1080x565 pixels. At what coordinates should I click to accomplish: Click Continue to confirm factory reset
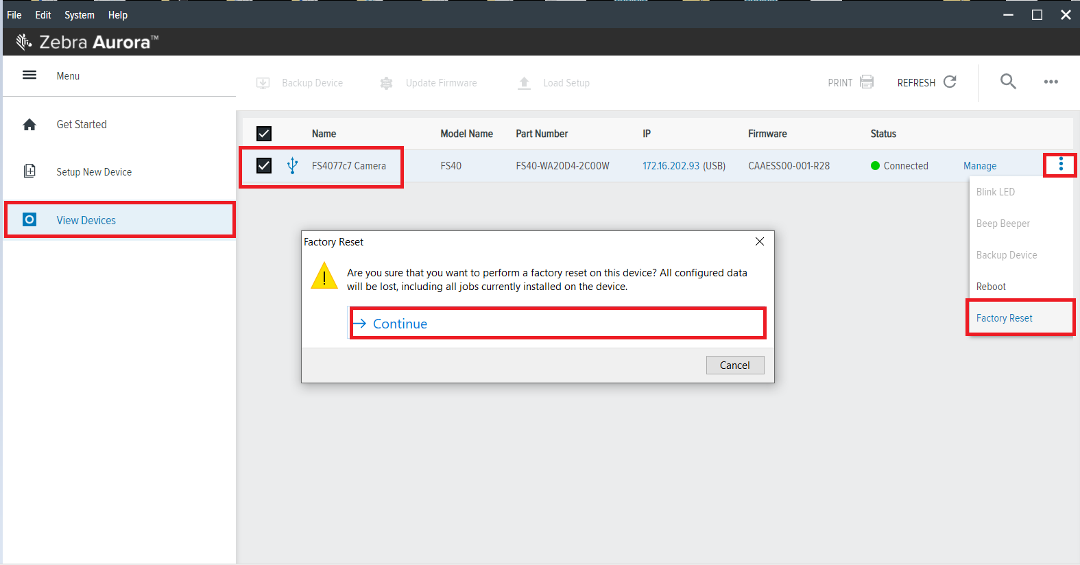point(557,324)
